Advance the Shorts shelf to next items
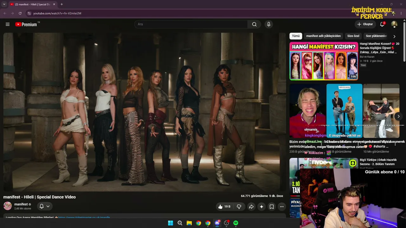This screenshot has height=228, width=406. (x=399, y=116)
